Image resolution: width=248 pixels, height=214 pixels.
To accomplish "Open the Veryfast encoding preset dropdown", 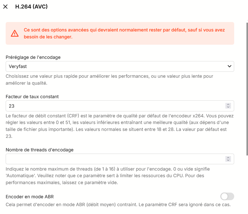I will point(119,66).
